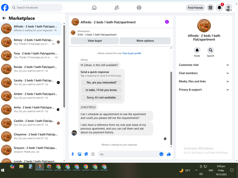This screenshot has height=178, width=238.
Task: Open Castillo conversation in list
Action: [30, 123]
